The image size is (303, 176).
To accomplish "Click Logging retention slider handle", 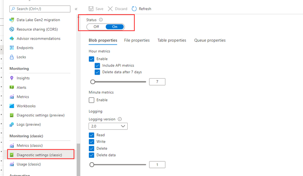I will pos(92,164).
